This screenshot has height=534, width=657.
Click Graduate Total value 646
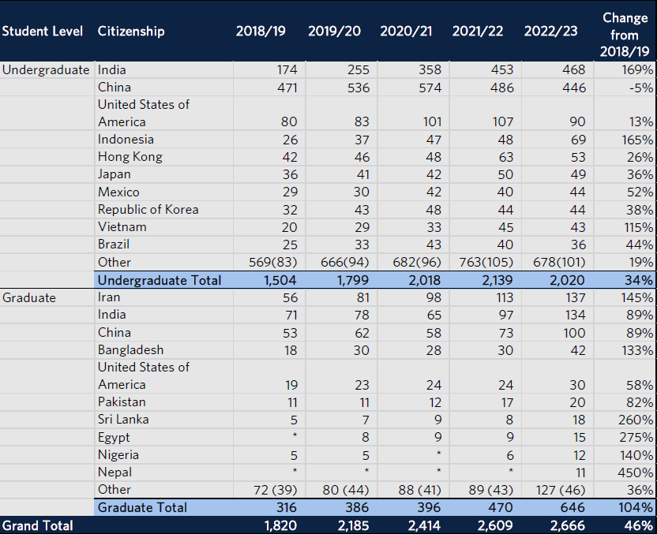(573, 507)
